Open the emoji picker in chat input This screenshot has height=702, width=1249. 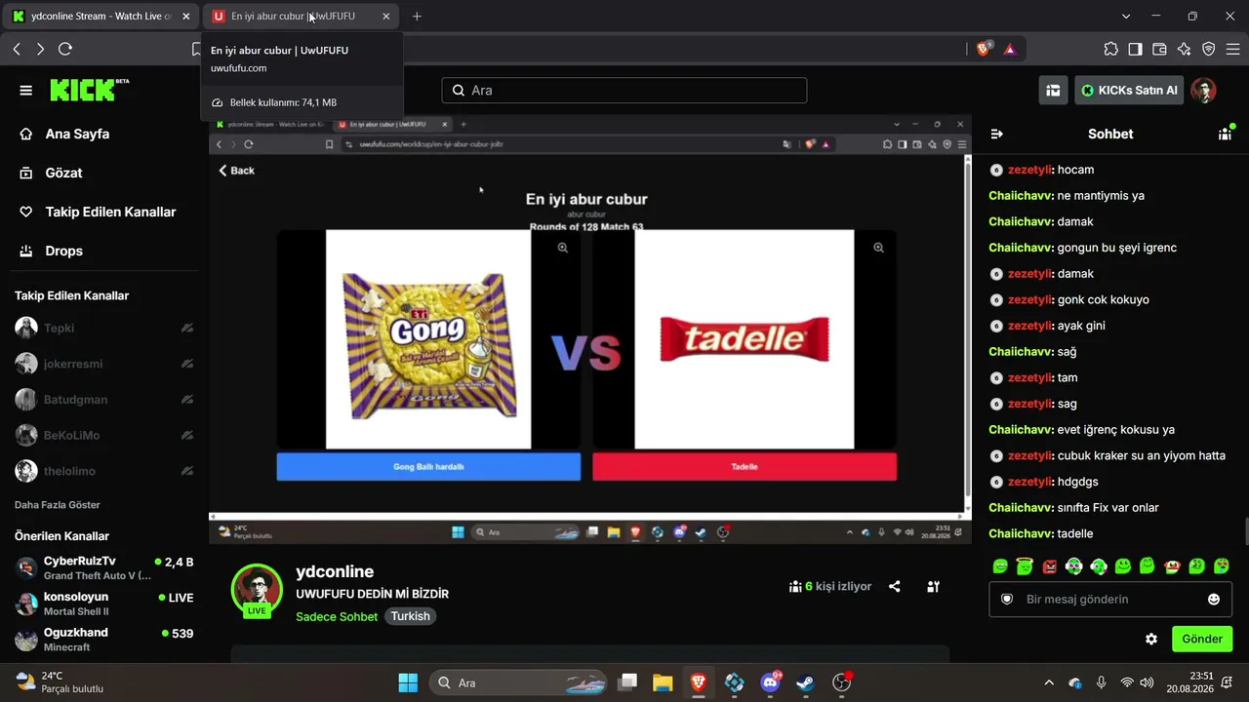pyautogui.click(x=1214, y=600)
